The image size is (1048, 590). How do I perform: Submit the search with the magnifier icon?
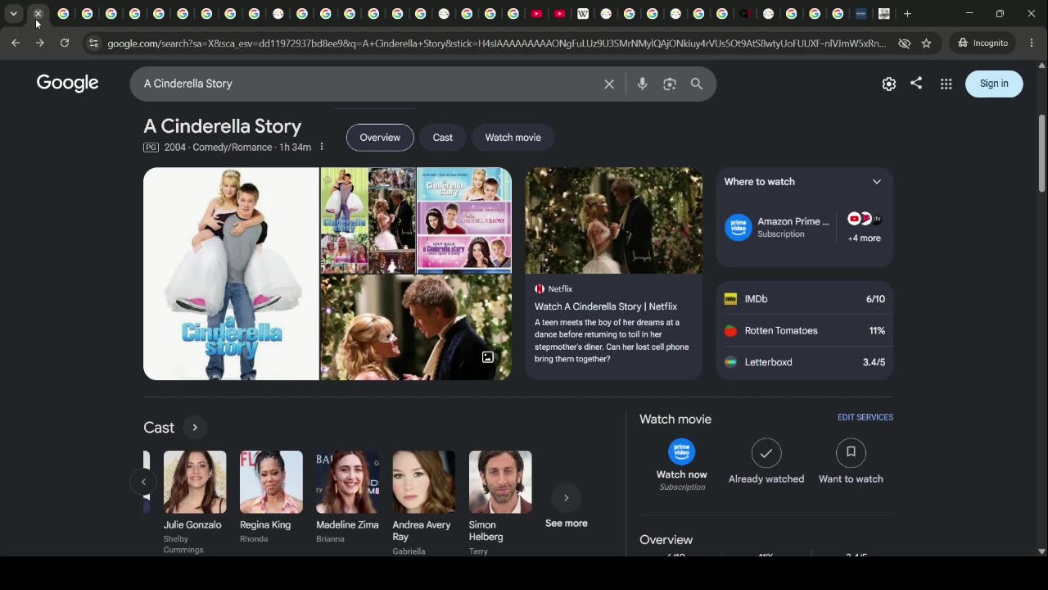(x=697, y=84)
